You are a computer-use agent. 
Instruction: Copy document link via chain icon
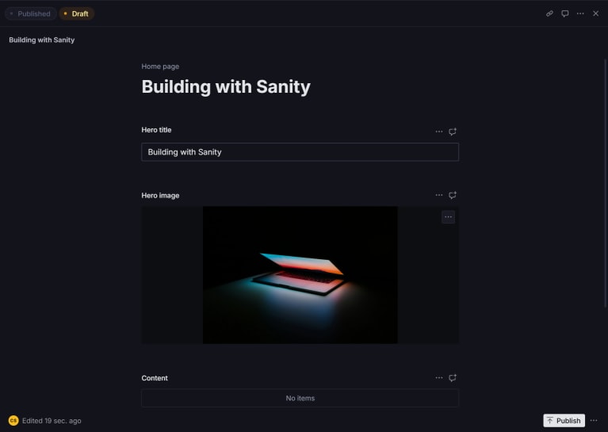[549, 13]
